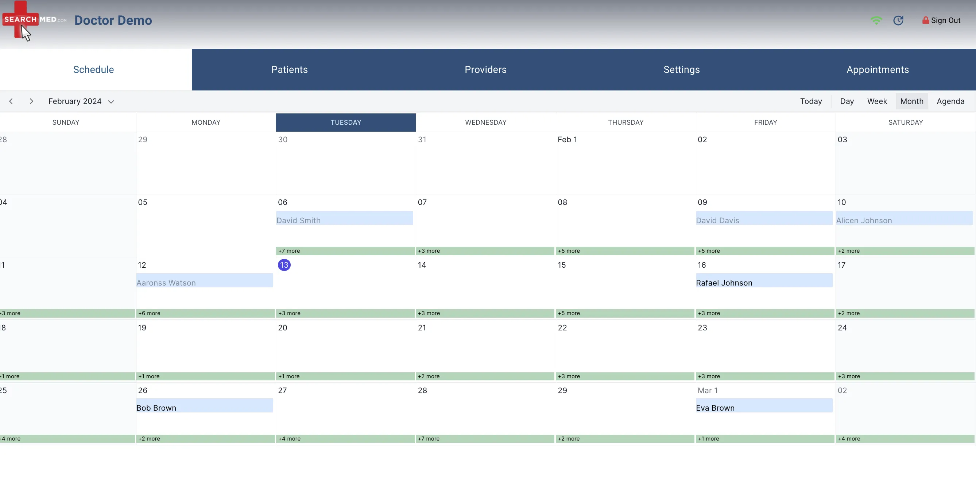Jump to Today in the calendar
Image resolution: width=976 pixels, height=504 pixels.
(x=811, y=101)
